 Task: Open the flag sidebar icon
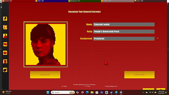pyautogui.click(x=5, y=44)
